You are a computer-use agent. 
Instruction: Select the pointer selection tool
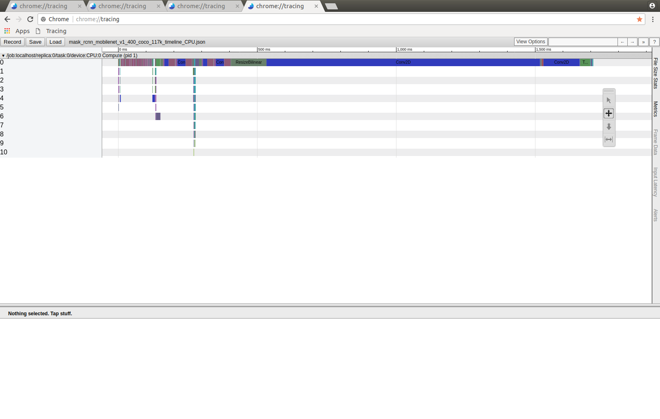(609, 100)
